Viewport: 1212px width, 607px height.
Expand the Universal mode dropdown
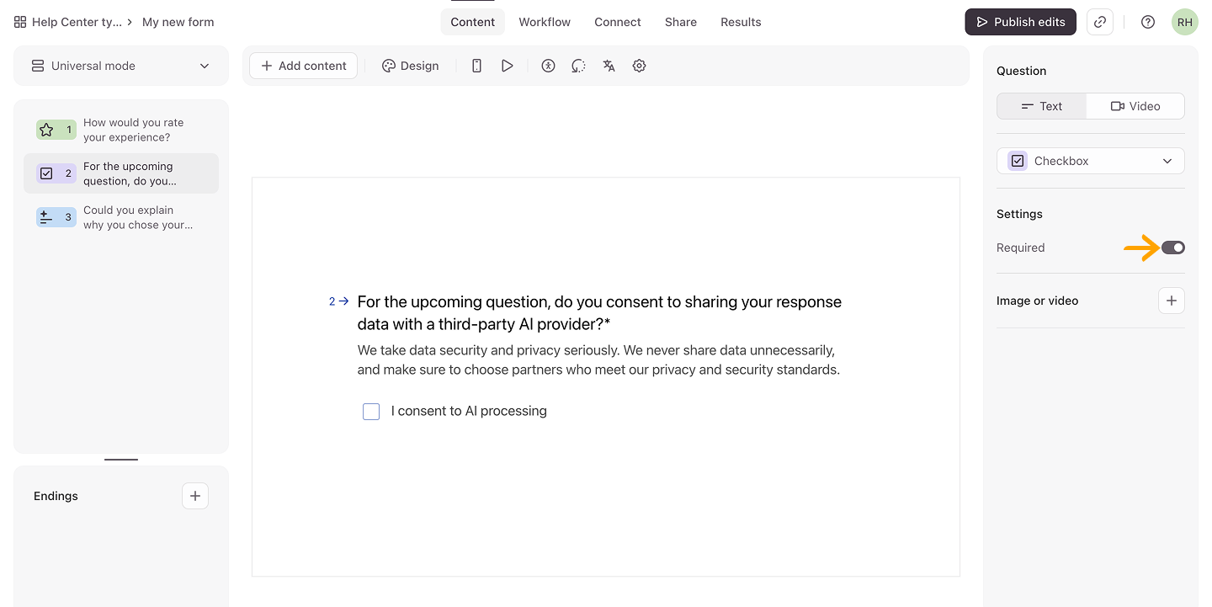click(x=121, y=66)
